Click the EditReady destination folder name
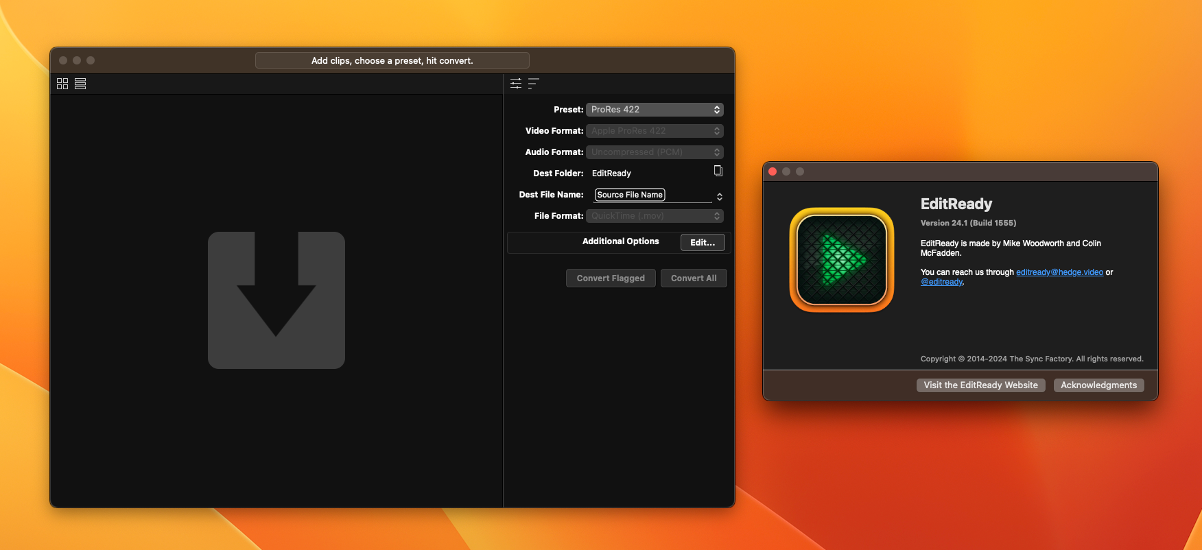The height and width of the screenshot is (550, 1202). (611, 174)
